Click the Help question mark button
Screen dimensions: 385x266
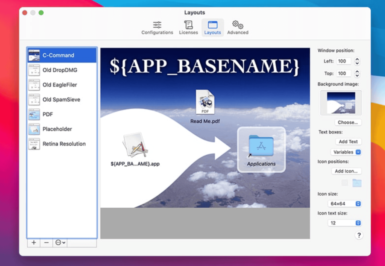click(359, 235)
